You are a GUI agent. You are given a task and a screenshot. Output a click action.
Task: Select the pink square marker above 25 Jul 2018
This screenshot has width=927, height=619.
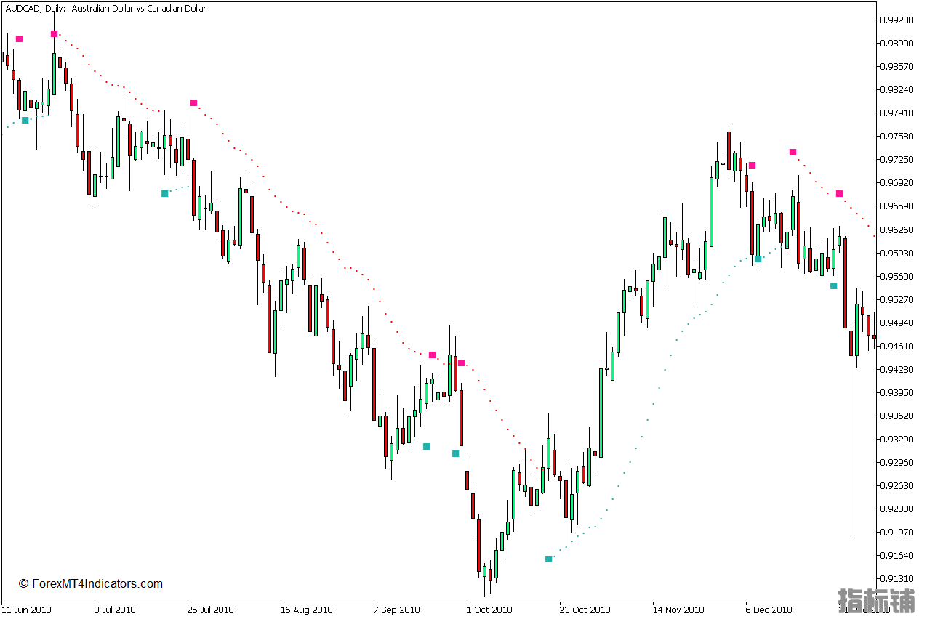(193, 102)
